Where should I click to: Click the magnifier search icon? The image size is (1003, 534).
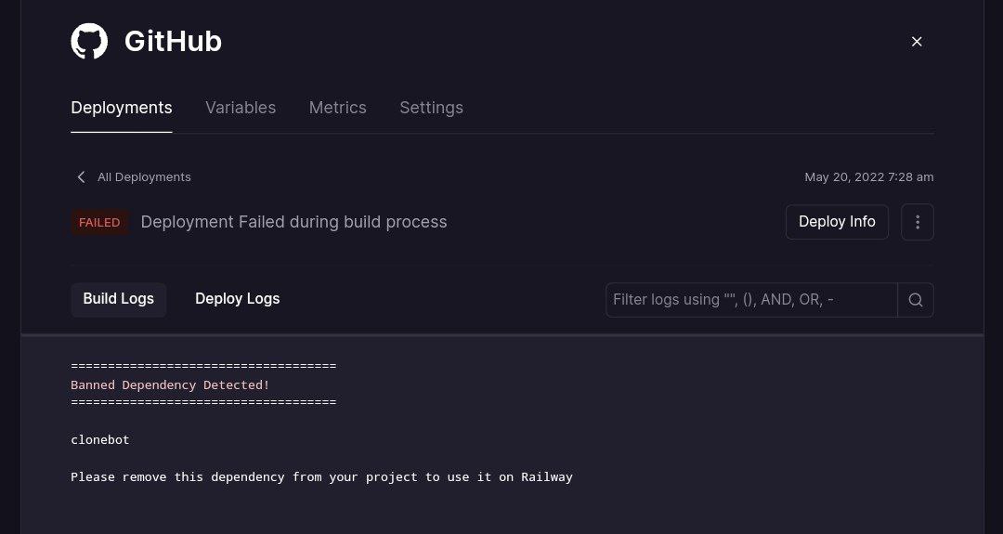(x=916, y=300)
